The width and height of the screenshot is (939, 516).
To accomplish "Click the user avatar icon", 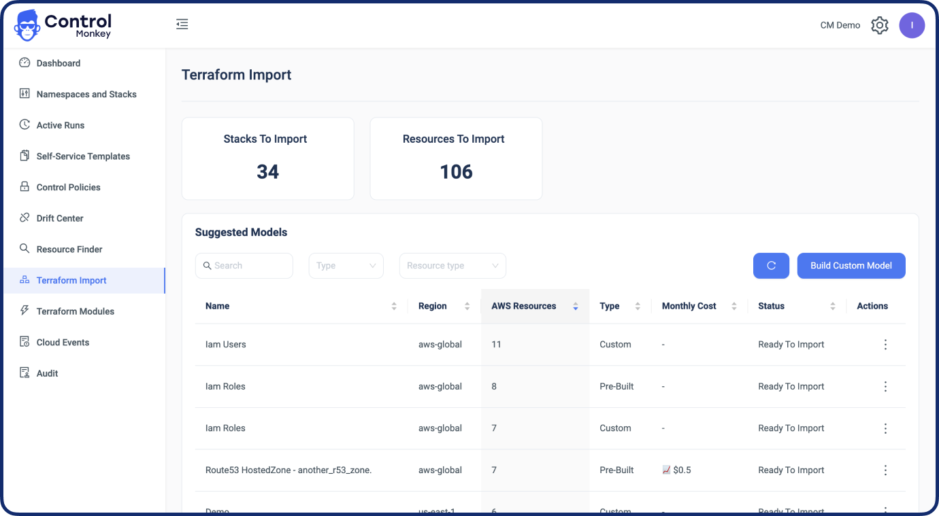I will coord(912,25).
